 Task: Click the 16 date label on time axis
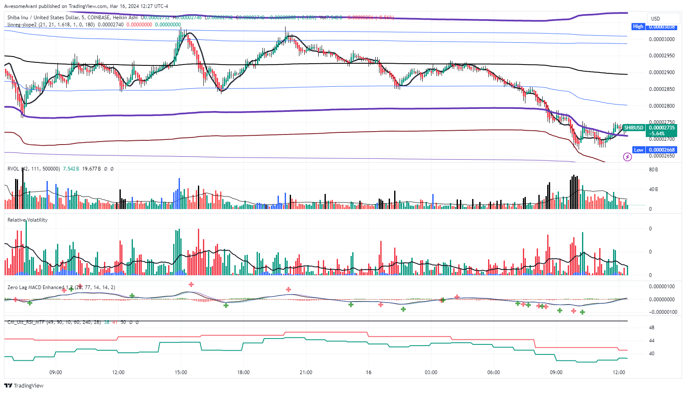click(x=369, y=372)
